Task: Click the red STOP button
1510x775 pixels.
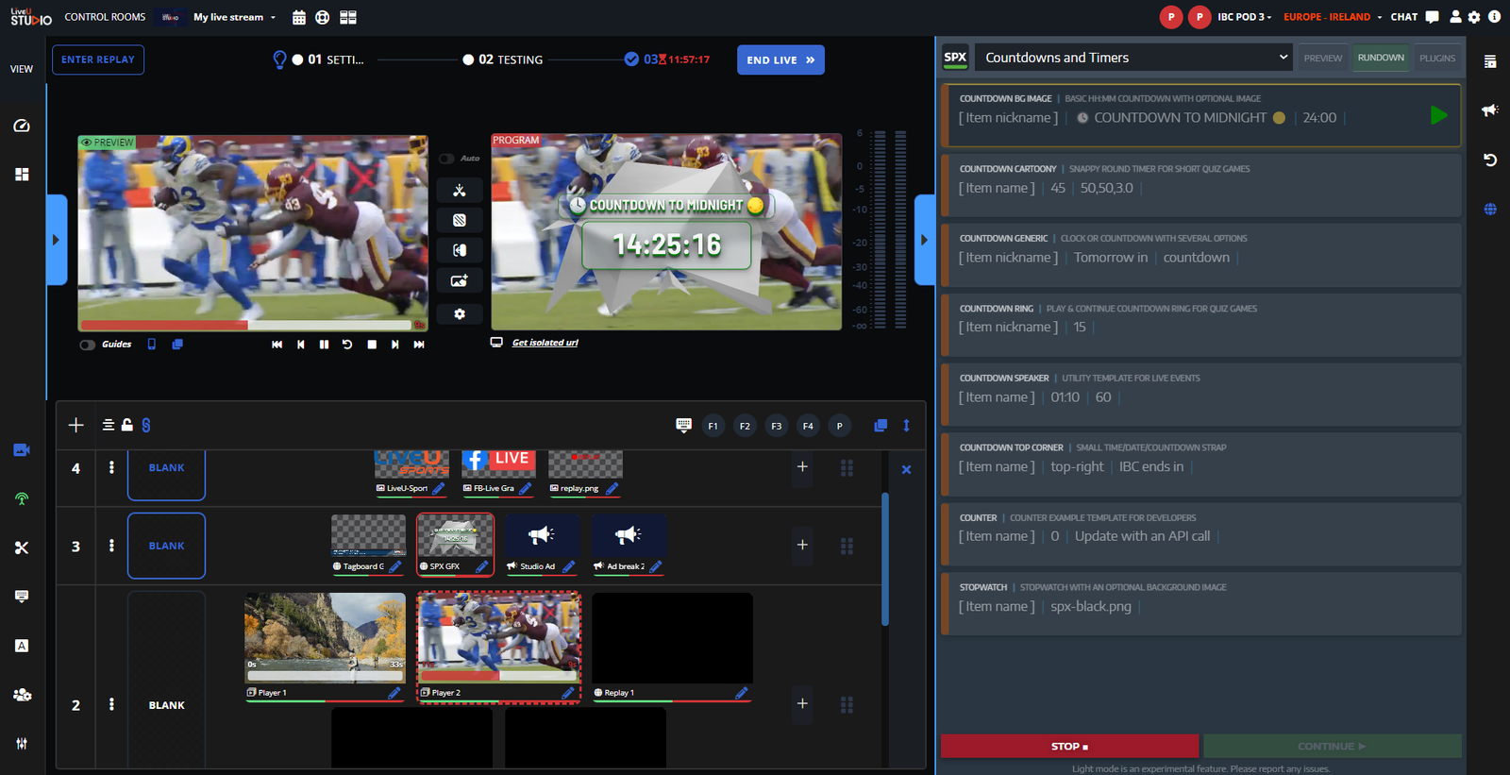Action: 1069,746
